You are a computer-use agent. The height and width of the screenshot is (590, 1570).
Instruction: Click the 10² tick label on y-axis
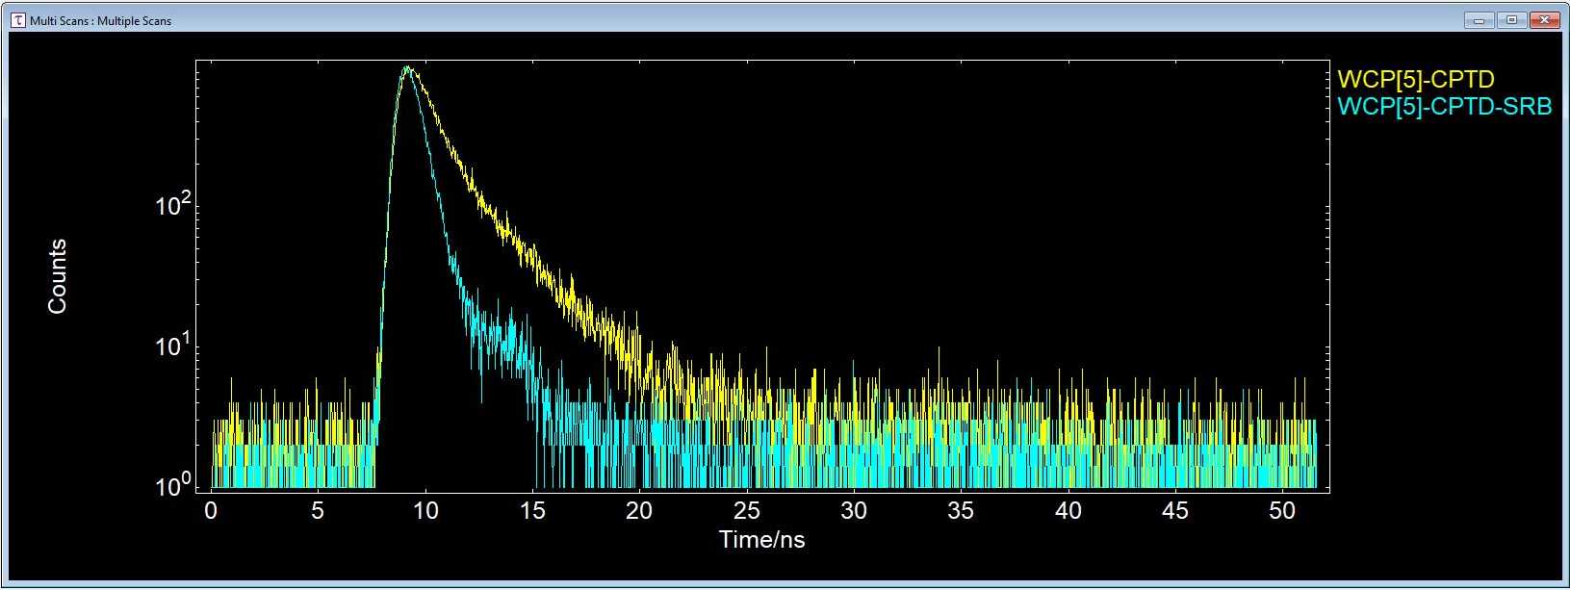point(173,206)
